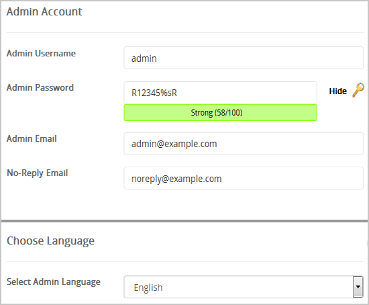Click the thin divider line under Choose Language
The height and width of the screenshot is (305, 369).
click(x=185, y=261)
